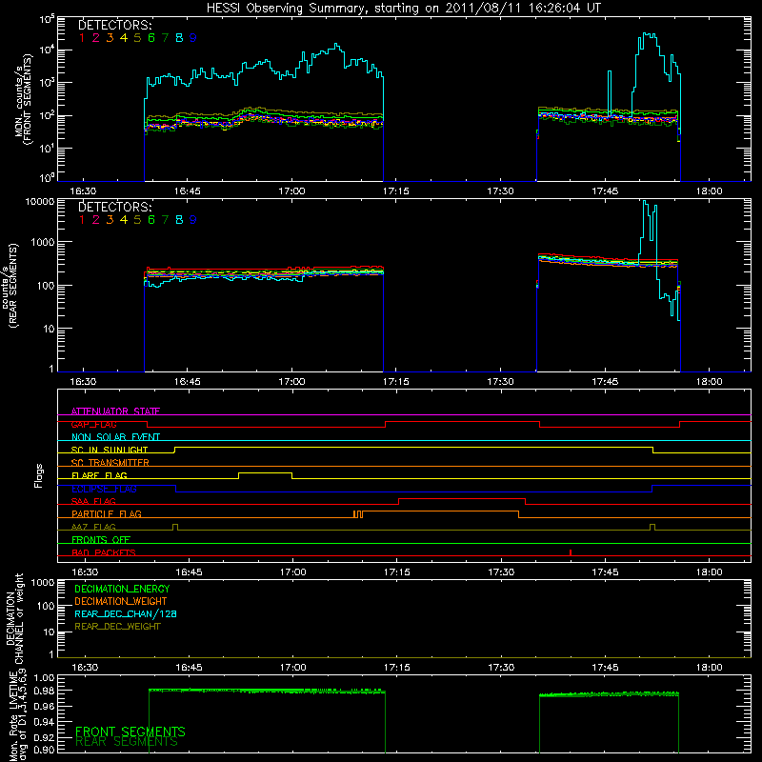
Task: Click the HESSI Observing Summary title text
Action: coord(403,8)
